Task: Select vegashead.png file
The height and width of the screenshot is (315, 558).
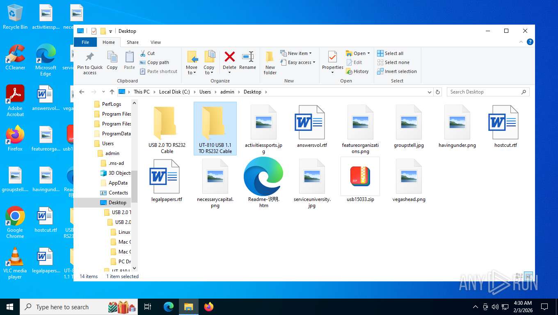Action: coord(409,180)
